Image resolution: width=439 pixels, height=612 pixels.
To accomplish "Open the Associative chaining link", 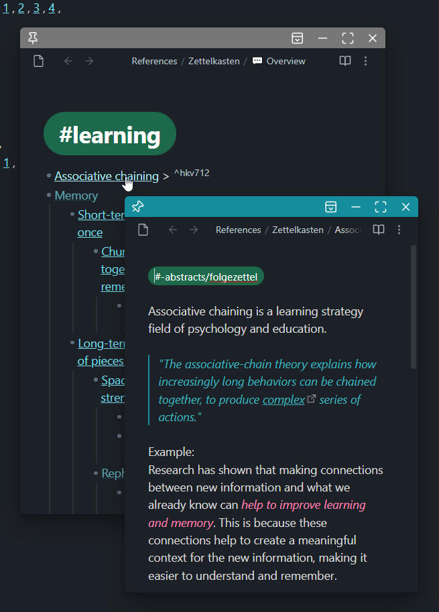I will (x=106, y=176).
